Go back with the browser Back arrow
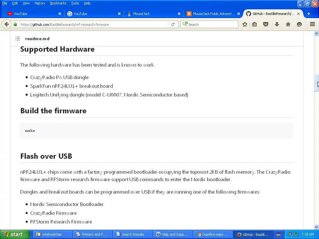 7,24
